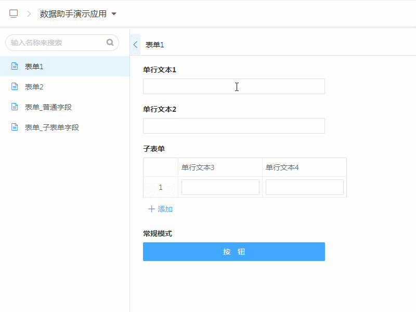Click the 单行文本4 column header
Viewport: 416px width, 312px height.
(x=282, y=167)
